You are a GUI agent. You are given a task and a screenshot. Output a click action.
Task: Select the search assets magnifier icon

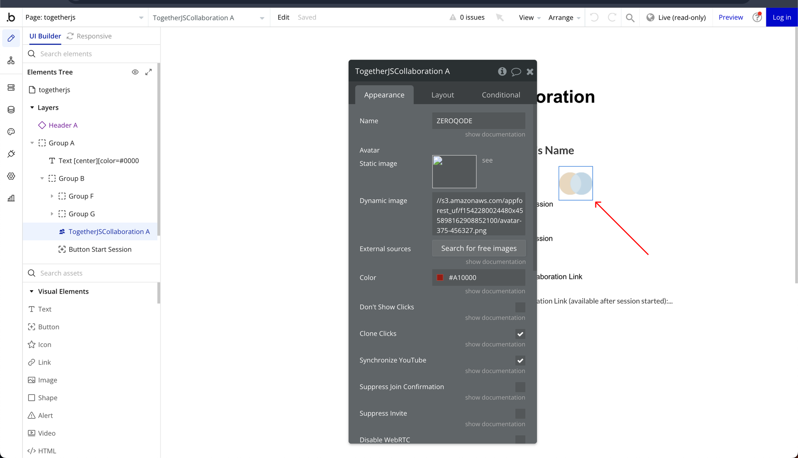[32, 273]
